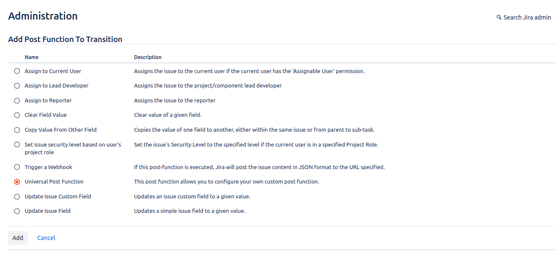Choose the Trigger a Webhook radio button
This screenshot has height=257, width=560.
[17, 167]
